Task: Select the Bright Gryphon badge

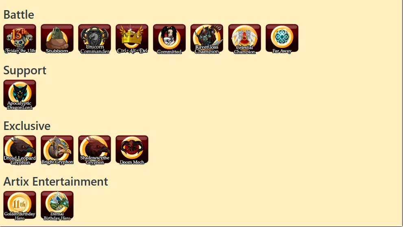Action: pos(57,150)
